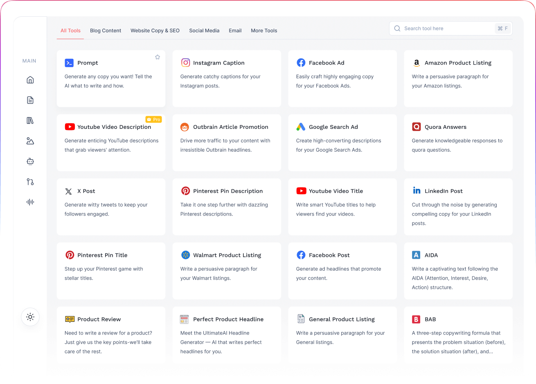Open the library books sidebar icon

pos(30,121)
